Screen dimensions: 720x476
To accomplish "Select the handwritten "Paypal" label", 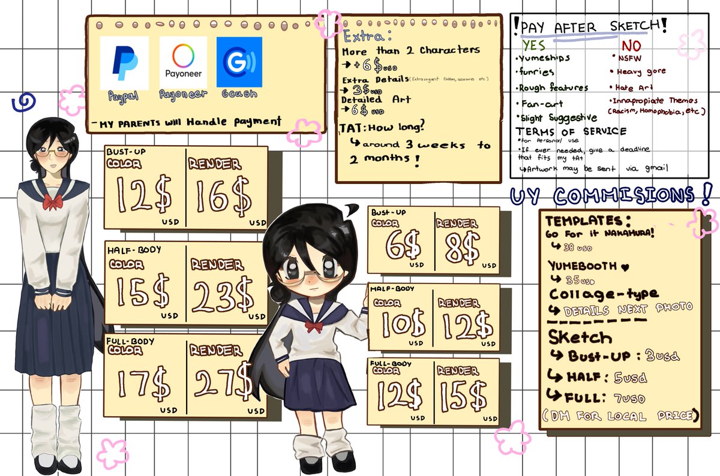I will click(124, 96).
